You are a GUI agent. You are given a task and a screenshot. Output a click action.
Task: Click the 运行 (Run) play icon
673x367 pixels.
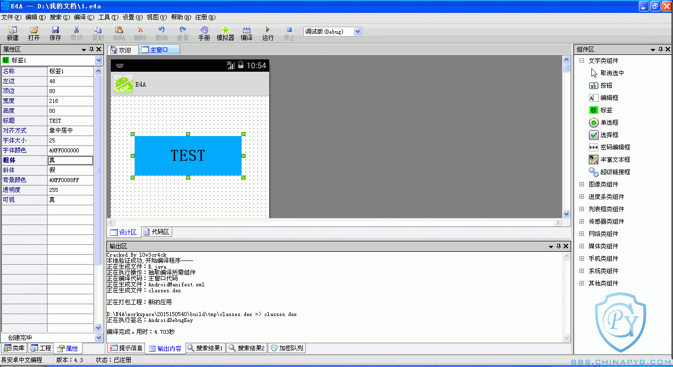point(268,34)
